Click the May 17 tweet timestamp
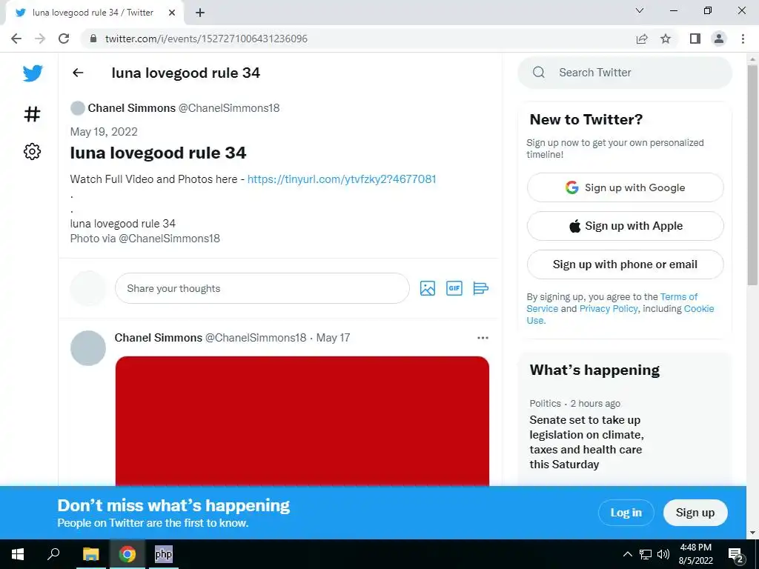 click(333, 338)
